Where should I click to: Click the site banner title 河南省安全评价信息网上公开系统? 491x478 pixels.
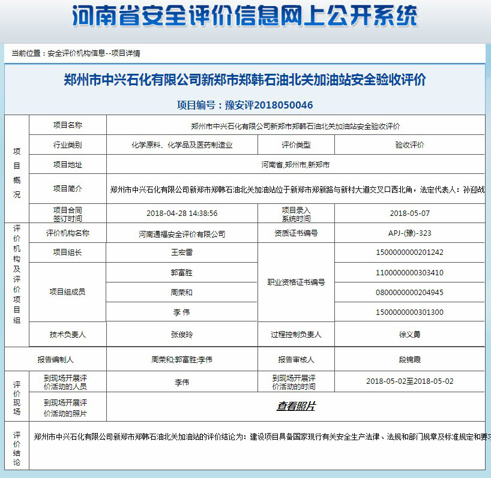pyautogui.click(x=244, y=16)
